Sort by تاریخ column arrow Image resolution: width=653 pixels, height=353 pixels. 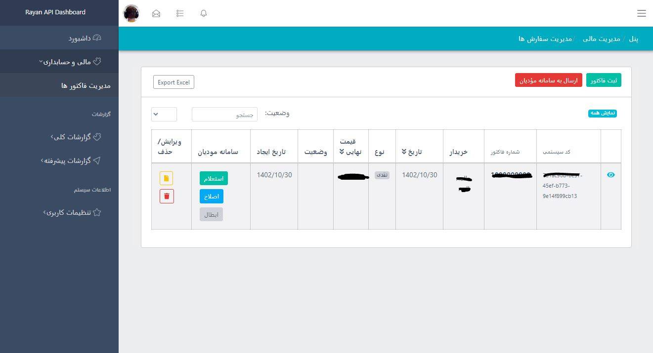tap(404, 152)
